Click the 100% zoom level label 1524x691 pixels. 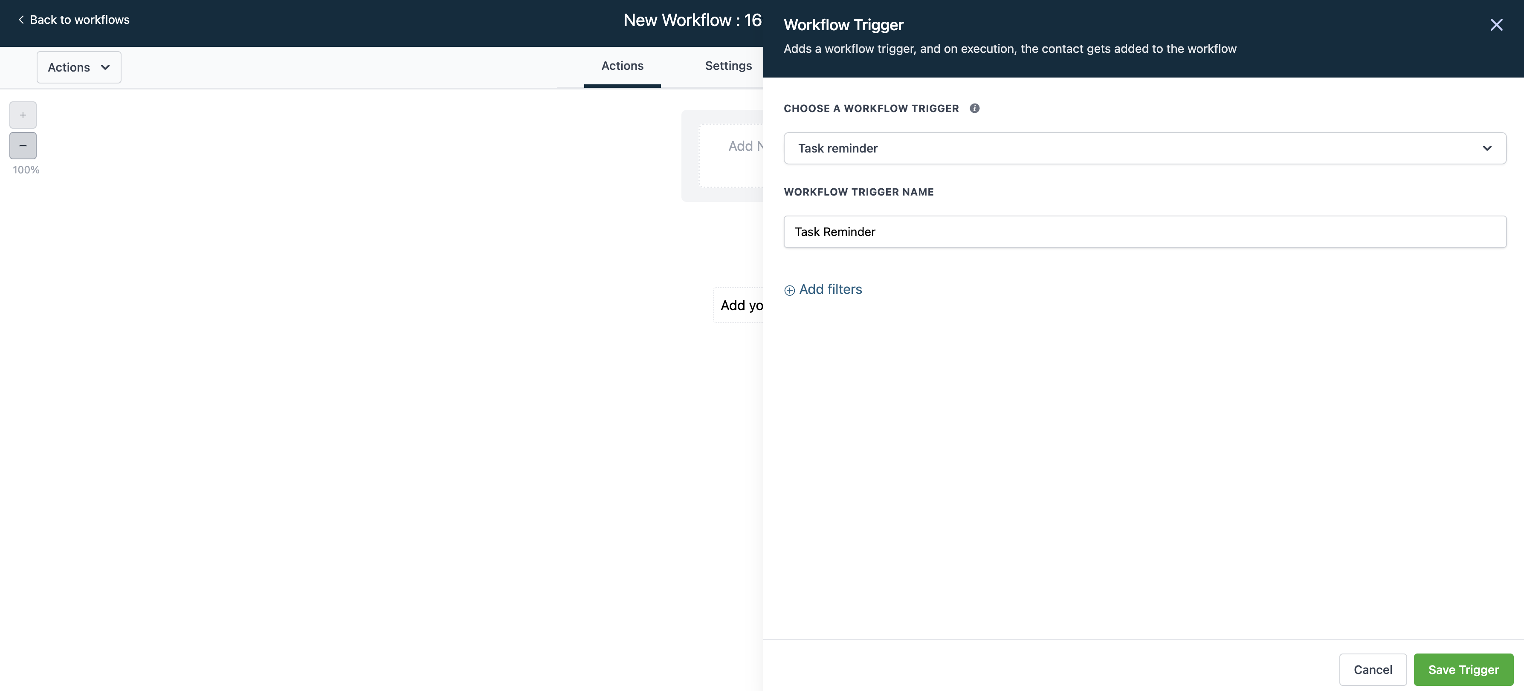[x=26, y=170]
